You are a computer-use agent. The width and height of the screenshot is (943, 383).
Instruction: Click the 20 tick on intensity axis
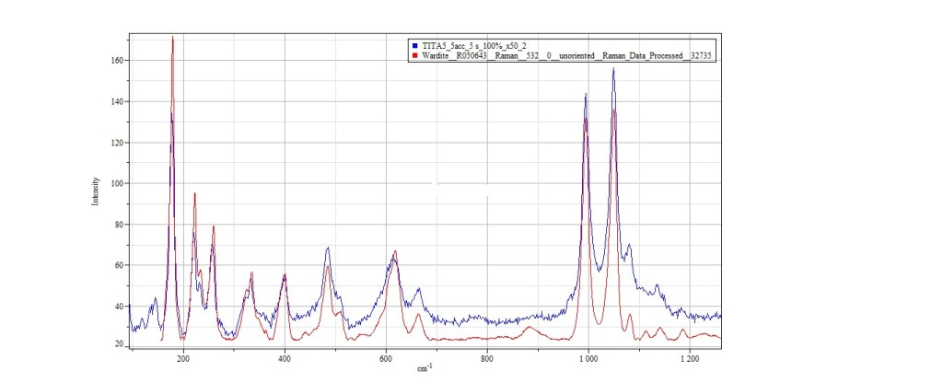(x=120, y=344)
